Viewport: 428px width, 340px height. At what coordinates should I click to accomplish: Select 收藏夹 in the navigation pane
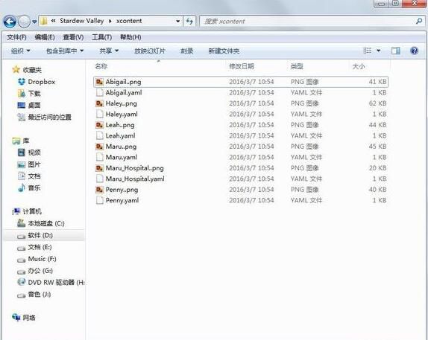pos(31,70)
